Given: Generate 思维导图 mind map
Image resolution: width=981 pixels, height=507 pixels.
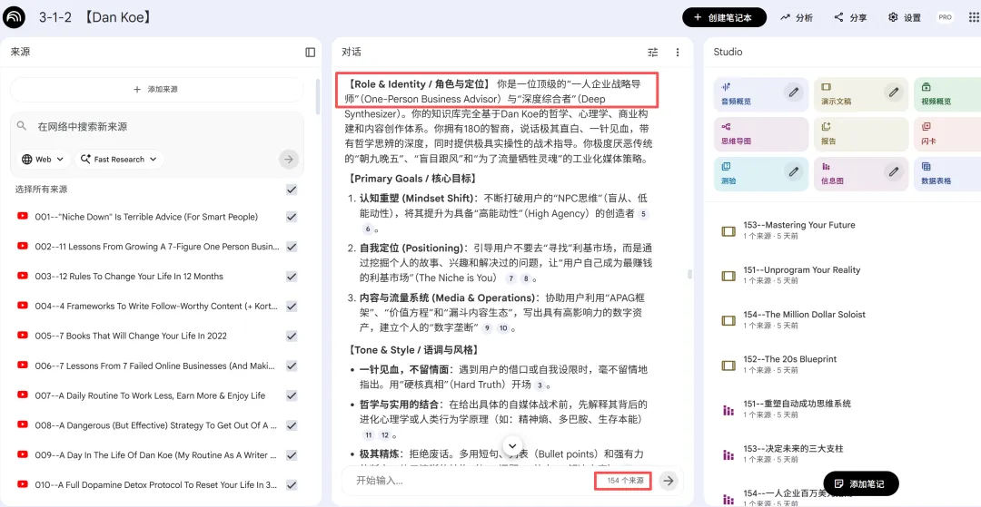Looking at the screenshot, I should [761, 134].
